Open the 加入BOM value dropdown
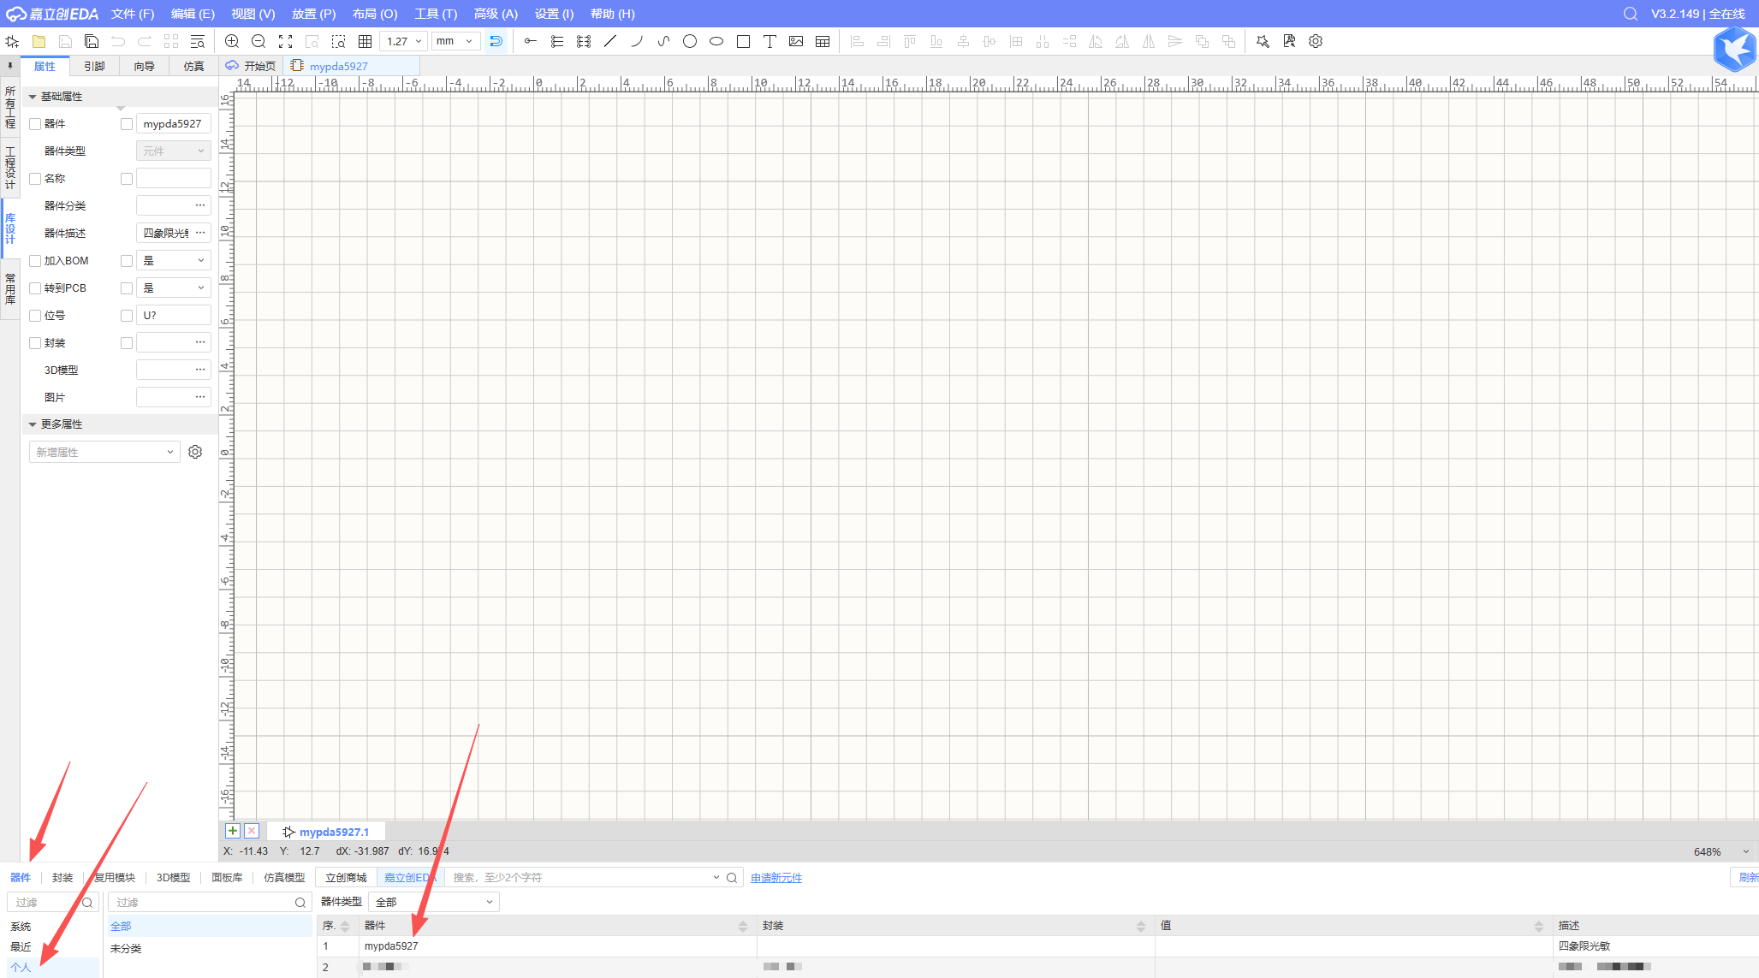 [x=174, y=261]
